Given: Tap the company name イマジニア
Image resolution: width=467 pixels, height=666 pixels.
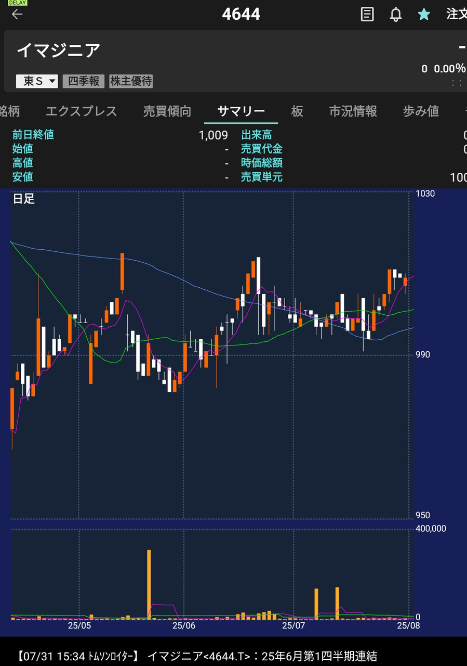Looking at the screenshot, I should (x=58, y=50).
